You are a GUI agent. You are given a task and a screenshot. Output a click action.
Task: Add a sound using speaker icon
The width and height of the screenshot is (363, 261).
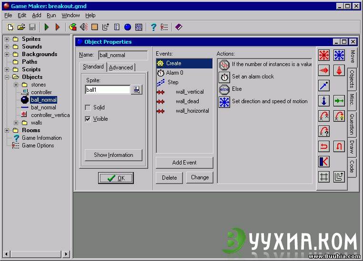coord(84,27)
